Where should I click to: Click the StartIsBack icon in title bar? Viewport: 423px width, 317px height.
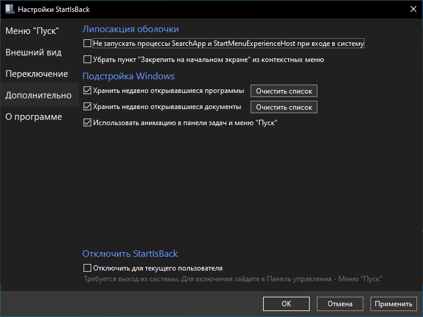pos(10,9)
